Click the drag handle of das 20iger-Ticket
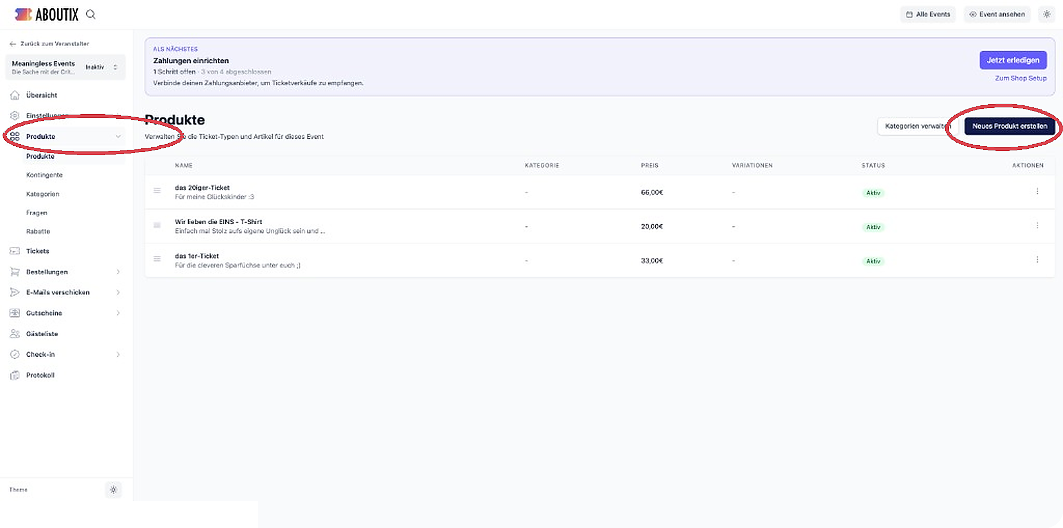1063x528 pixels. 157,191
